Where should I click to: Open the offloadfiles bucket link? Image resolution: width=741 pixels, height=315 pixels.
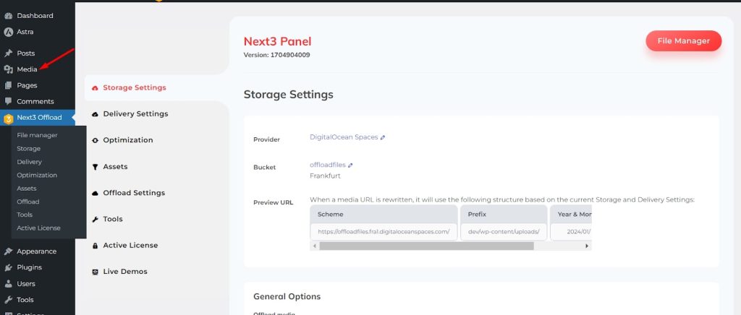(x=328, y=165)
